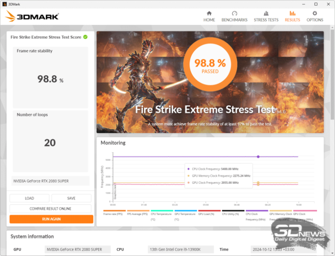Toggle CPU Clock Frequency legend series
This screenshot has height=256, width=335.
pyautogui.click(x=257, y=211)
